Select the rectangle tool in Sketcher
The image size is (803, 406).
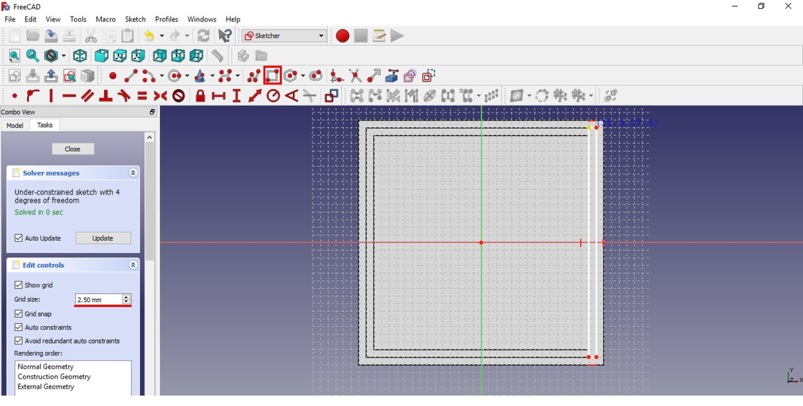(x=272, y=76)
